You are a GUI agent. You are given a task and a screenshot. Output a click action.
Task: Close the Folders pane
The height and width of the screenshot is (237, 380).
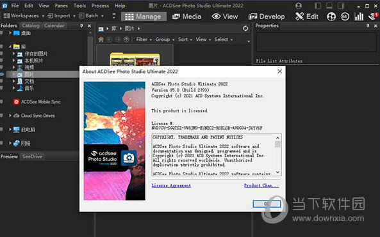pyautogui.click(x=89, y=26)
